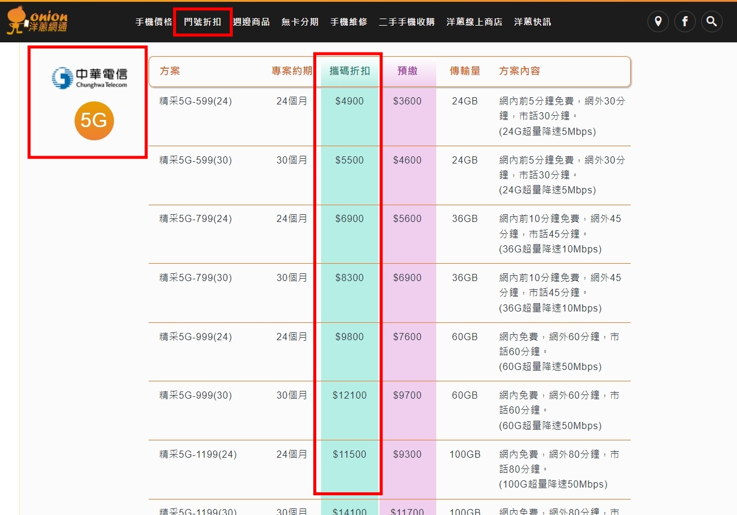Select the 5G-599(24) plan description text

point(562,116)
